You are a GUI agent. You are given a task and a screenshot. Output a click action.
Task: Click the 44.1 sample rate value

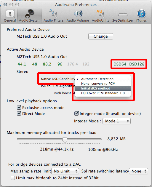coord(22,64)
